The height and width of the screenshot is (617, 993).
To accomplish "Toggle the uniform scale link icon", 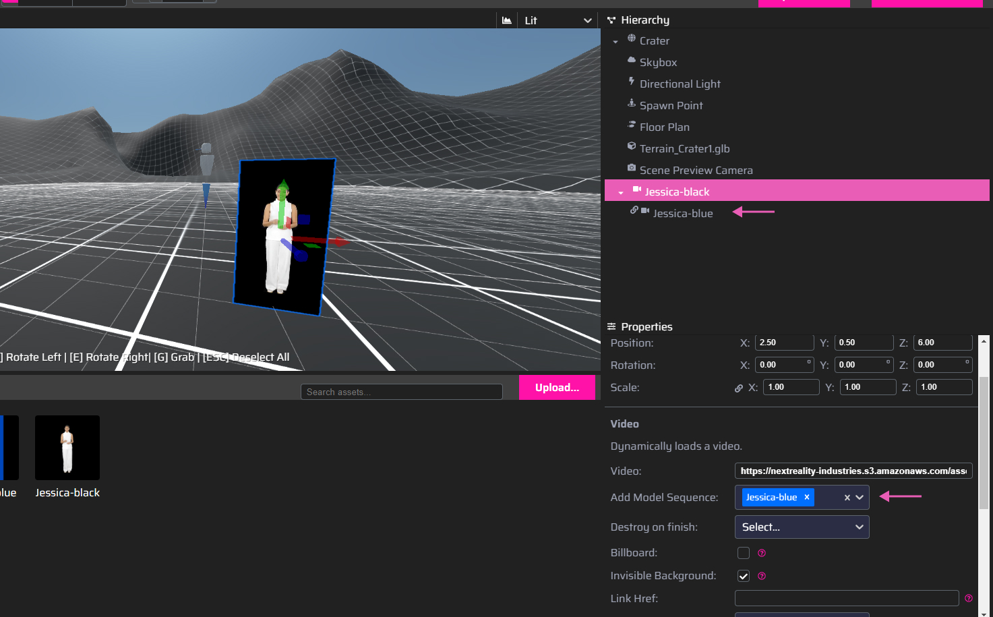I will (x=739, y=388).
